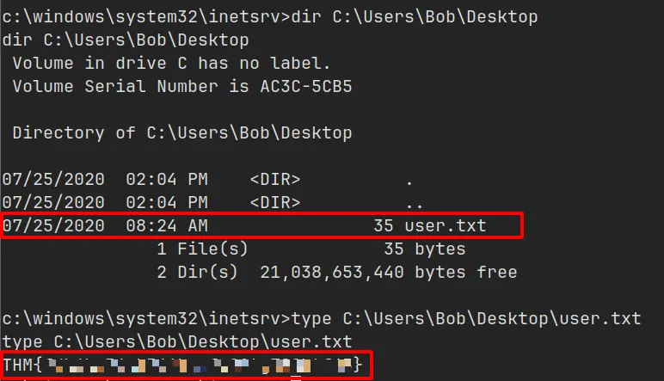The image size is (664, 381).
Task: Click the file size 35 beside user.txt
Action: click(384, 226)
